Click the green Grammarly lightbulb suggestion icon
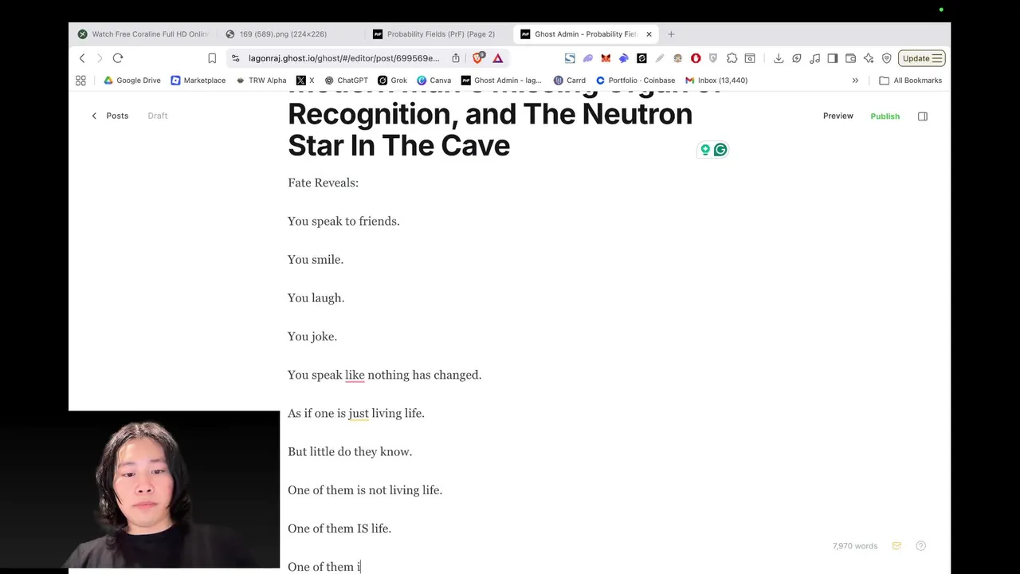The height and width of the screenshot is (574, 1020). point(705,150)
